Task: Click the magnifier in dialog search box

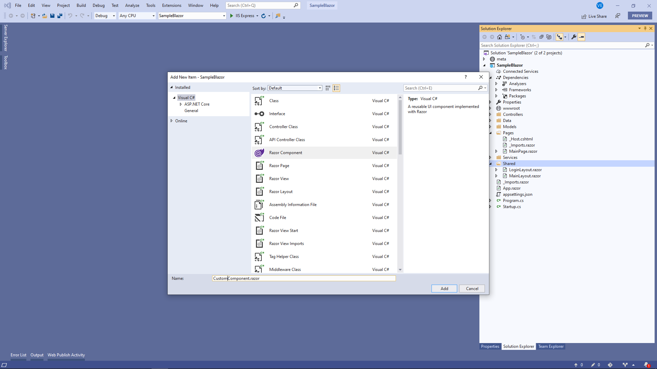Action: [x=480, y=88]
